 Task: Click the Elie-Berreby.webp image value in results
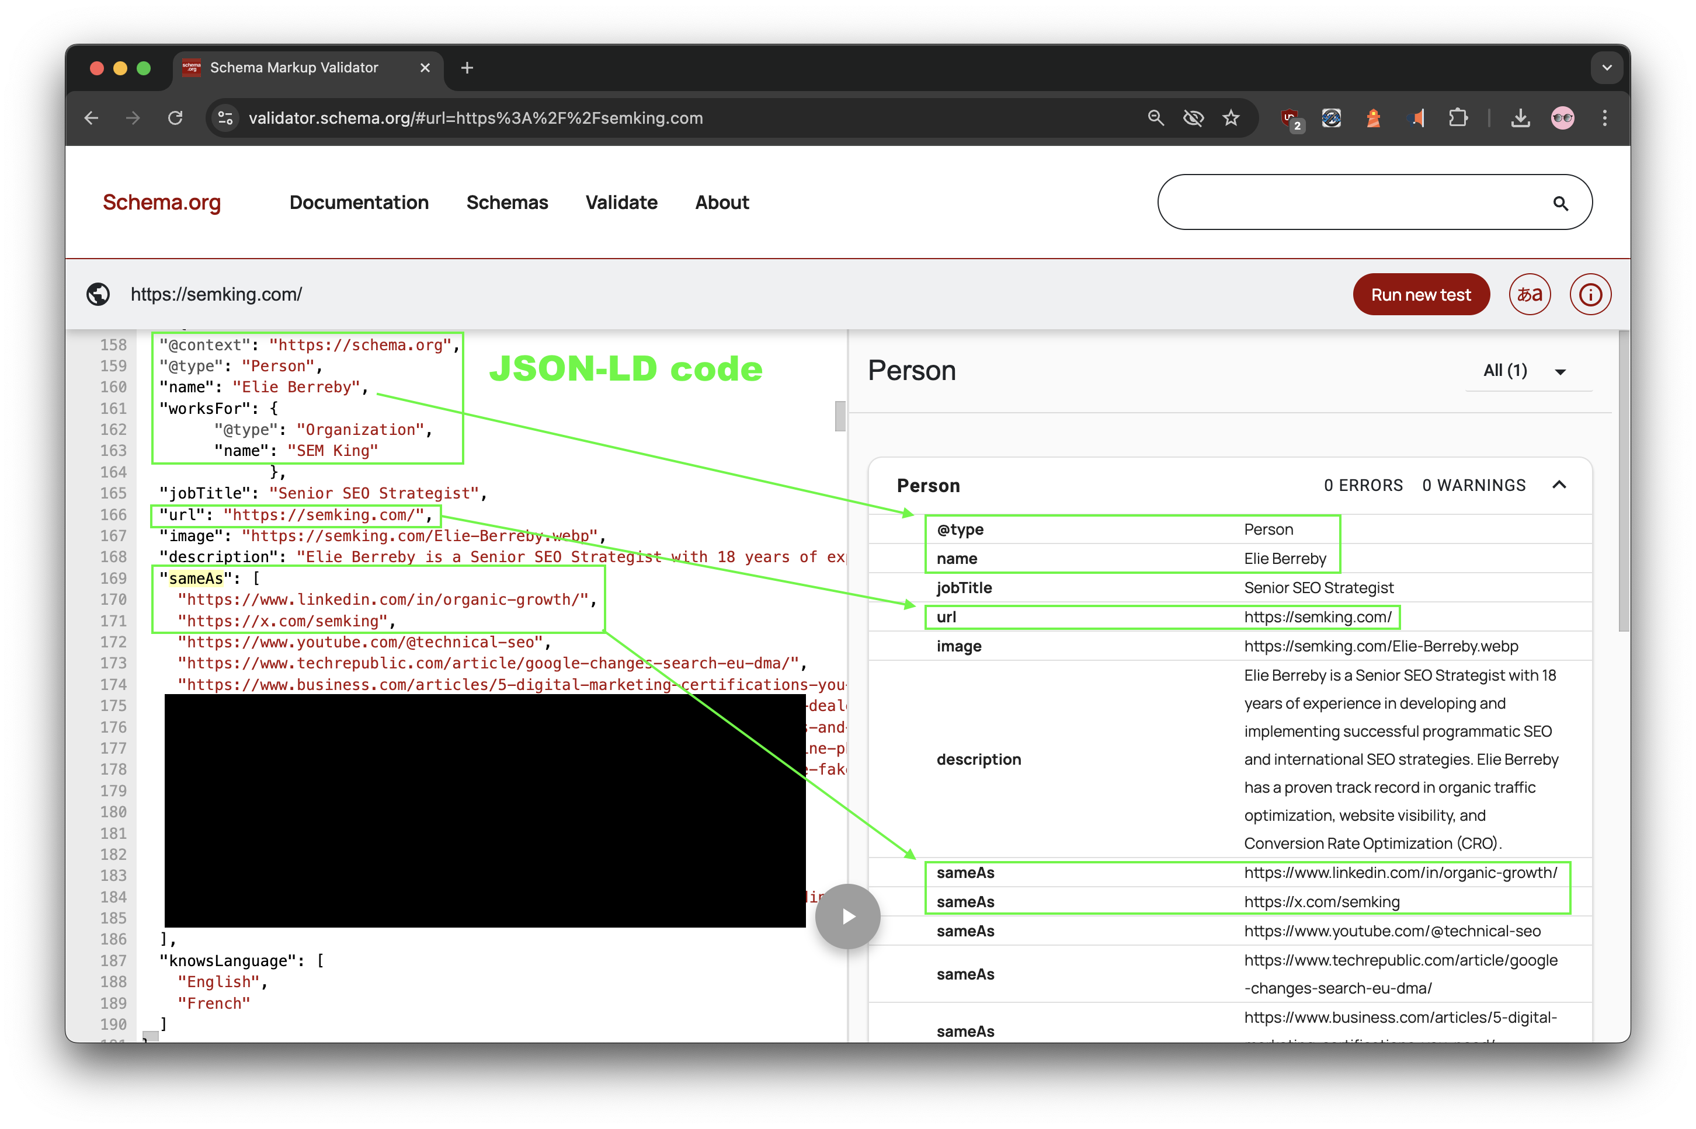pos(1381,646)
